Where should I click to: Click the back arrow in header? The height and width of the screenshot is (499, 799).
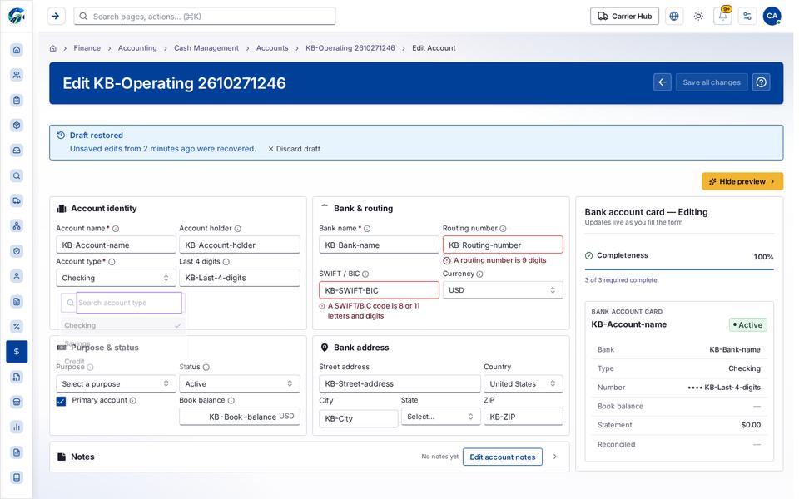tap(662, 82)
